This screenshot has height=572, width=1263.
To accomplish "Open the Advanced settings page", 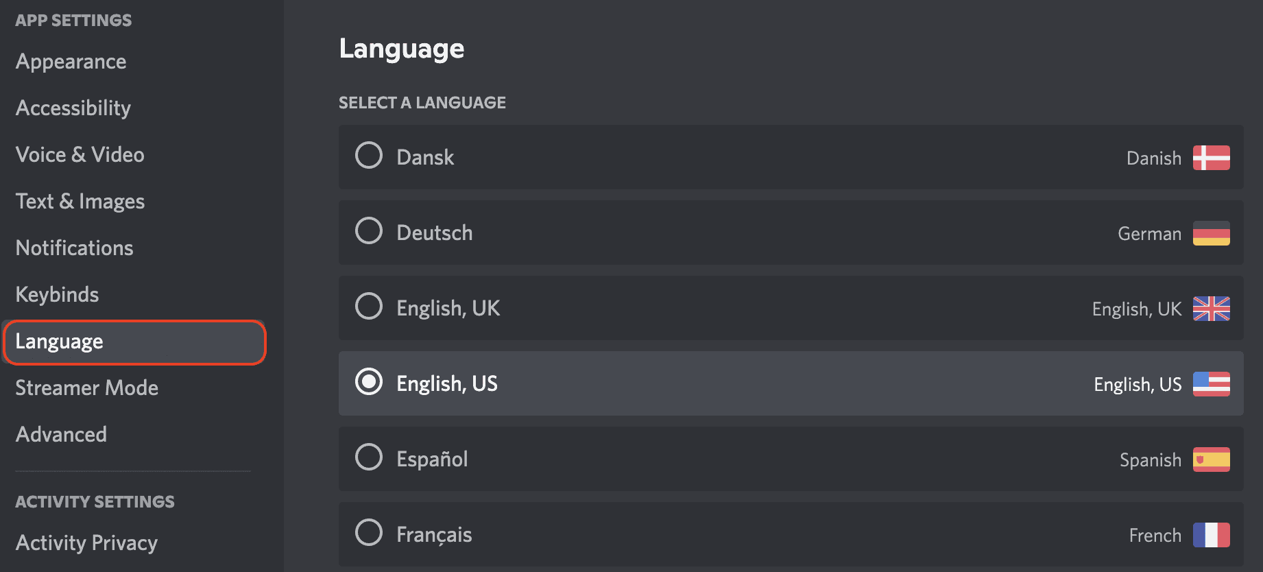I will tap(61, 434).
